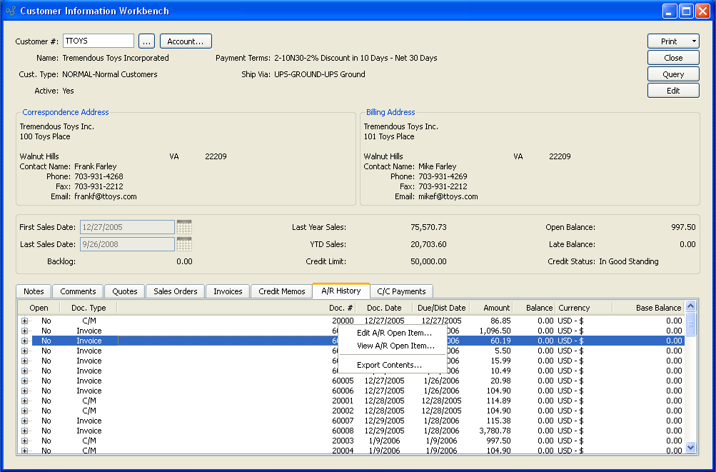716x472 pixels.
Task: Open the Print dropdown button
Action: click(x=672, y=41)
